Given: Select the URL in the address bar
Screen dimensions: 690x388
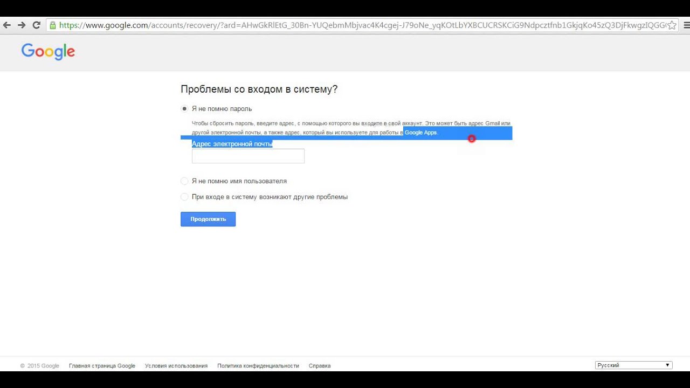Looking at the screenshot, I should [x=361, y=25].
